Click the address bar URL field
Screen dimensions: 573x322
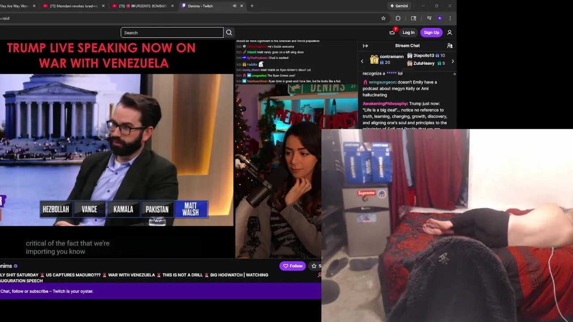point(188,18)
